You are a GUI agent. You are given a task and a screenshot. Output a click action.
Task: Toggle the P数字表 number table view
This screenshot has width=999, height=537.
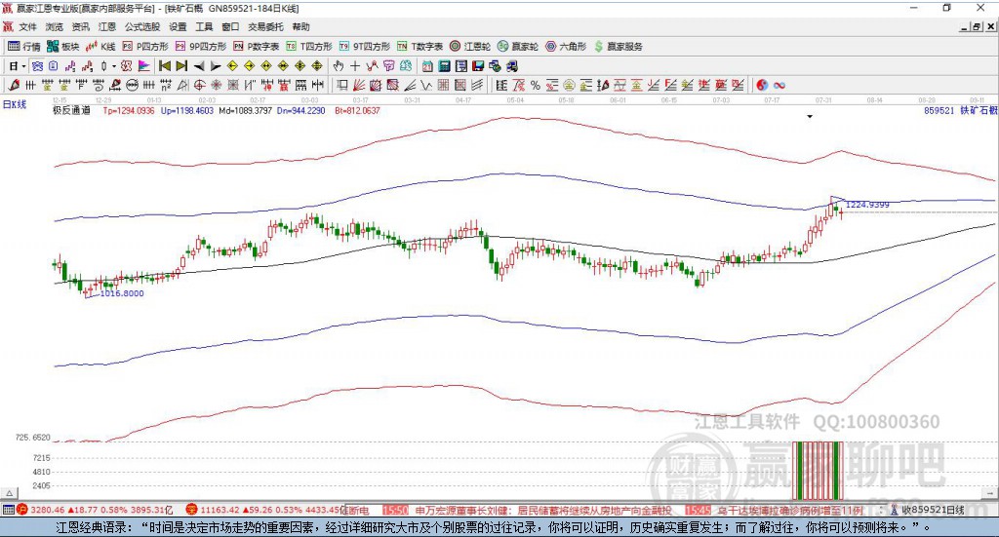click(257, 47)
